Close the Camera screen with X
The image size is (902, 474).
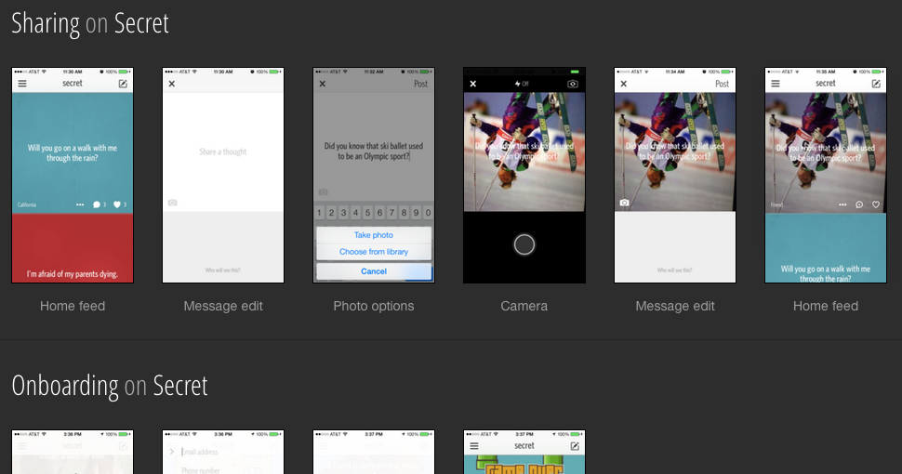[473, 84]
